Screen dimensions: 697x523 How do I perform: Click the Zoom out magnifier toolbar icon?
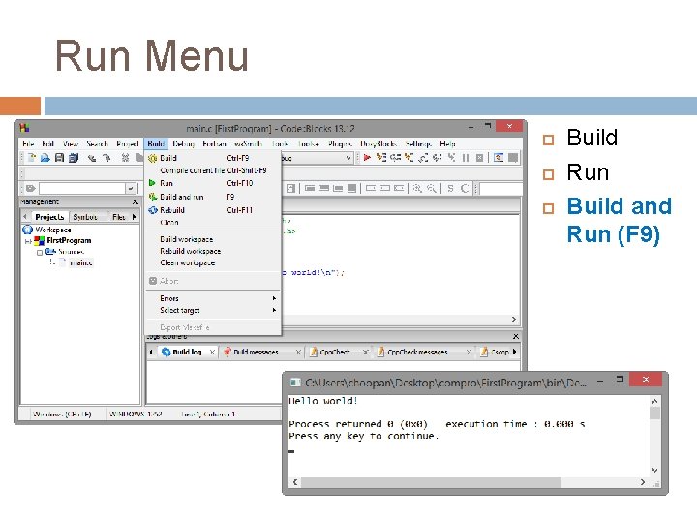(x=431, y=188)
